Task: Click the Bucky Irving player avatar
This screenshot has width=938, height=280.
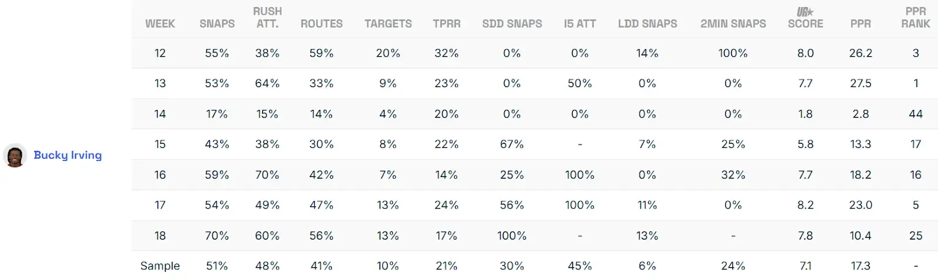Action: point(15,155)
